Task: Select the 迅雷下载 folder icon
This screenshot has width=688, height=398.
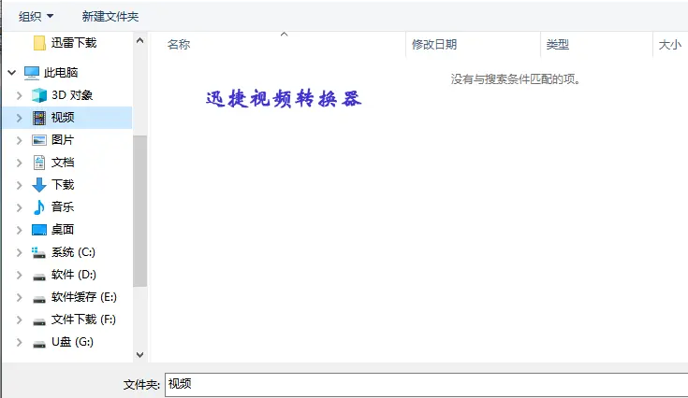Action: click(x=39, y=43)
